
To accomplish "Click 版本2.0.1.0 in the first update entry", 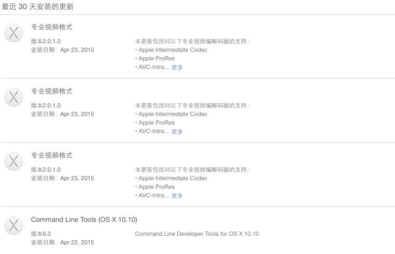I will (46, 41).
